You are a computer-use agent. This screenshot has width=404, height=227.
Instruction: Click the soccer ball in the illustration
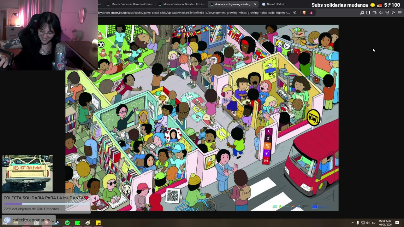click(101, 44)
